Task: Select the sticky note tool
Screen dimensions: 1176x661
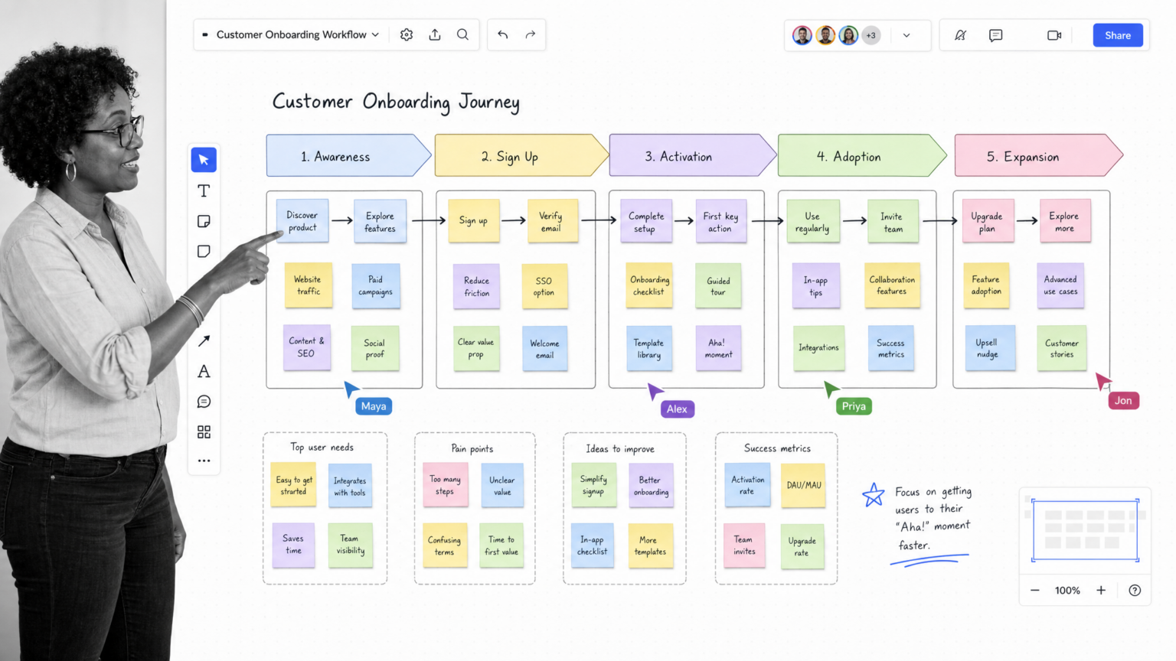Action: click(204, 221)
